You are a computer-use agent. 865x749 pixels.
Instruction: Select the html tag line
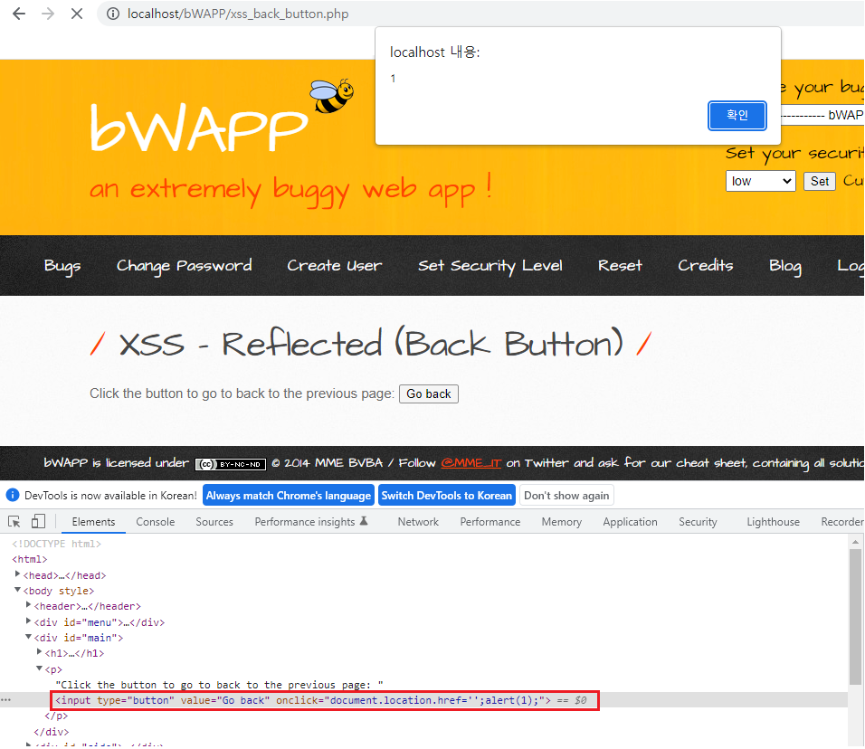pyautogui.click(x=30, y=559)
